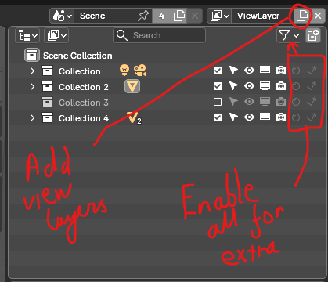This screenshot has width=328, height=282.
Task: Select Collection in the outliner
Action: (80, 71)
